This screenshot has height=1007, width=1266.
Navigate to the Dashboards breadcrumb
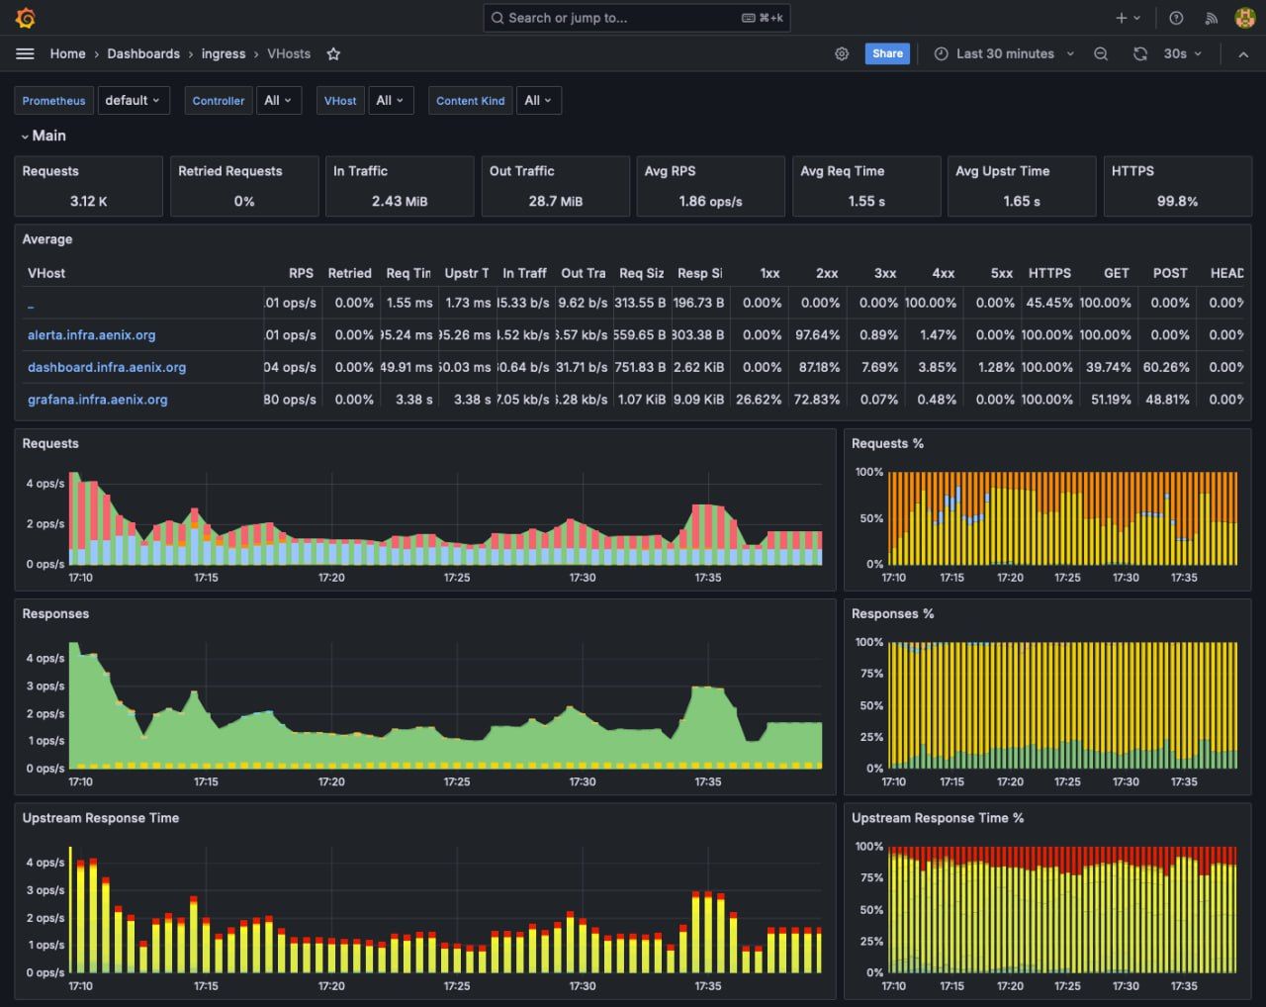pos(142,53)
